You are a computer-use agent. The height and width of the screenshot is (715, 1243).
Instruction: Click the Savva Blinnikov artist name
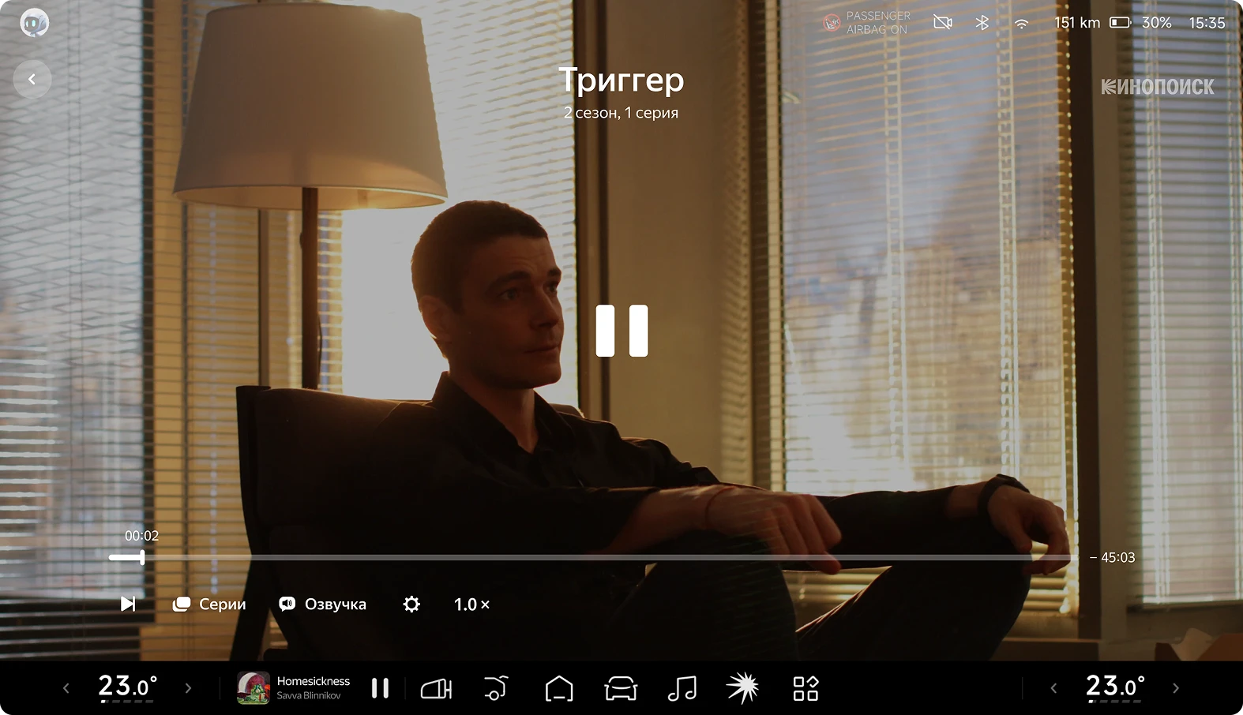click(x=309, y=696)
